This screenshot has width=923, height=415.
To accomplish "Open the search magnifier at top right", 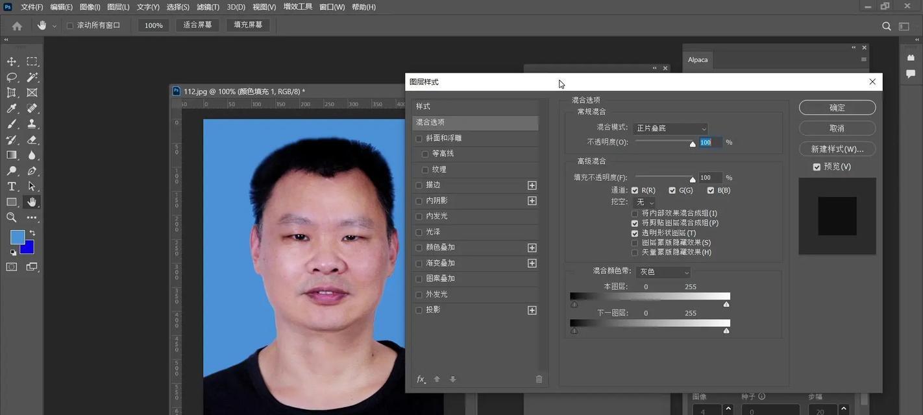I will tap(887, 26).
